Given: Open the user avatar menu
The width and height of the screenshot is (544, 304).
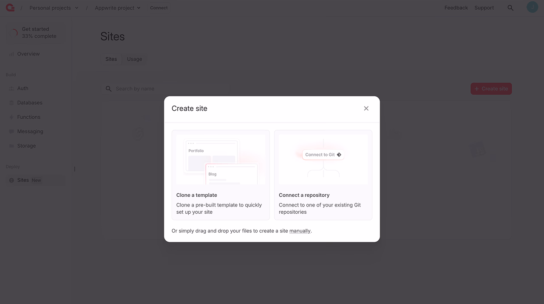Looking at the screenshot, I should pos(532,7).
